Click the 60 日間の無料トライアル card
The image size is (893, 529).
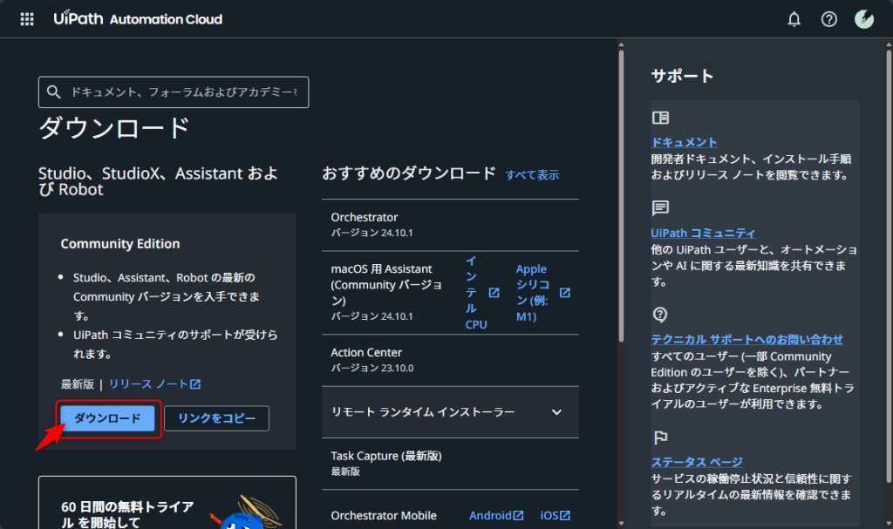167,503
